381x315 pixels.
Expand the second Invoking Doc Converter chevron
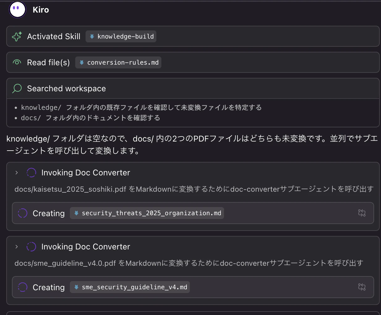coord(17,247)
